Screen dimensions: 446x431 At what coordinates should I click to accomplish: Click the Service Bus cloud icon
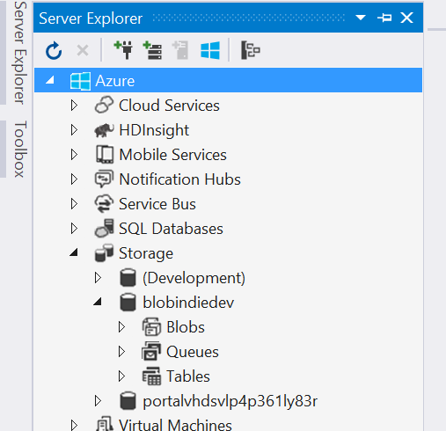pyautogui.click(x=104, y=204)
